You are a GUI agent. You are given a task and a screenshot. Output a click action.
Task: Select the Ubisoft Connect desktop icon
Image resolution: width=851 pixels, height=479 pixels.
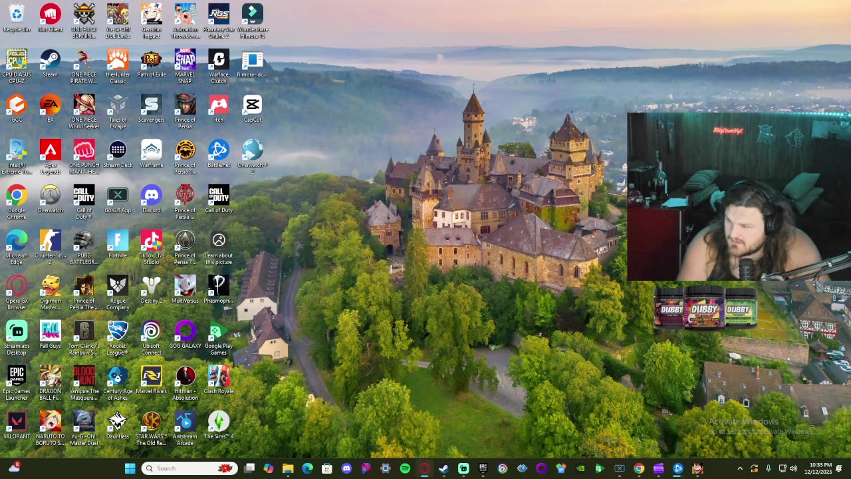coord(151,338)
